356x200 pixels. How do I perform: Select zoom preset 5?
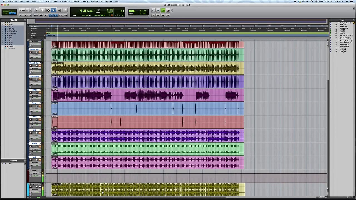[30, 16]
